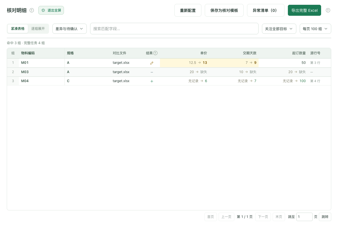The image size is (338, 225).
Task: Open the 关注全部目标 dropdown
Action: (279, 29)
